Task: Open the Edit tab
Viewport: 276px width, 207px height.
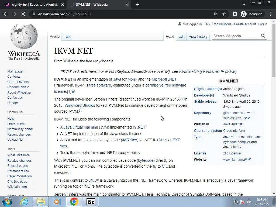Action: click(181, 36)
